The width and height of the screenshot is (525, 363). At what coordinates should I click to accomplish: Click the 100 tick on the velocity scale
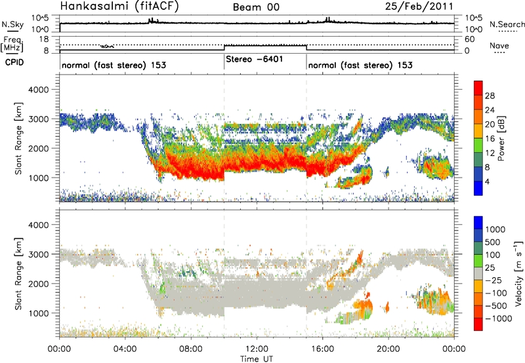tap(493, 255)
